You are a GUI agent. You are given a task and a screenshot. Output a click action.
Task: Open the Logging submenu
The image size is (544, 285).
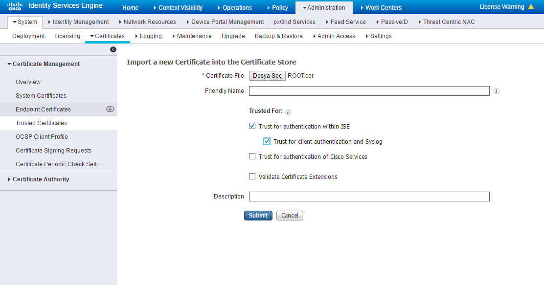[x=149, y=36]
